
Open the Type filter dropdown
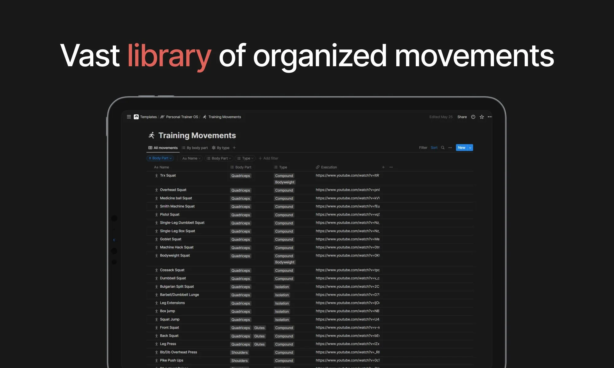point(246,158)
